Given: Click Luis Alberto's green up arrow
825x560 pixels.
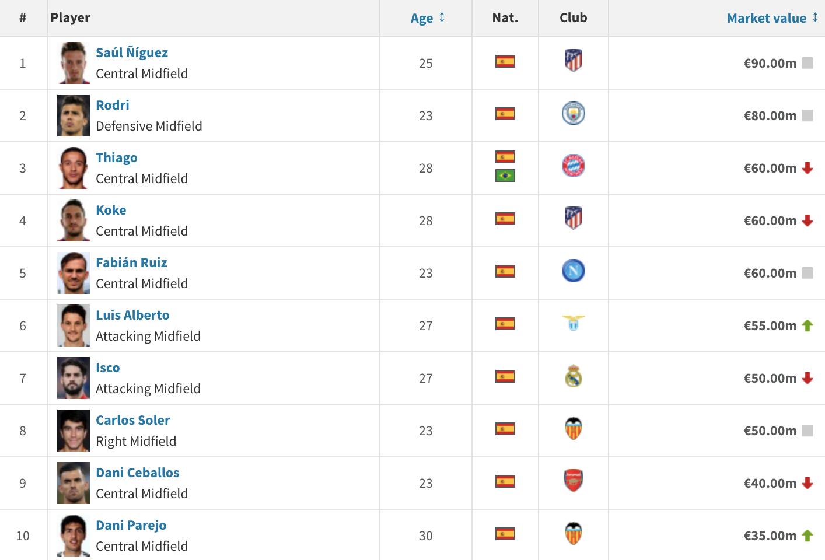Looking at the screenshot, I should click(x=807, y=325).
